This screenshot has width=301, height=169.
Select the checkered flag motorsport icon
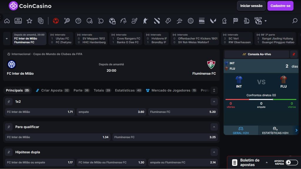click(x=235, y=21)
